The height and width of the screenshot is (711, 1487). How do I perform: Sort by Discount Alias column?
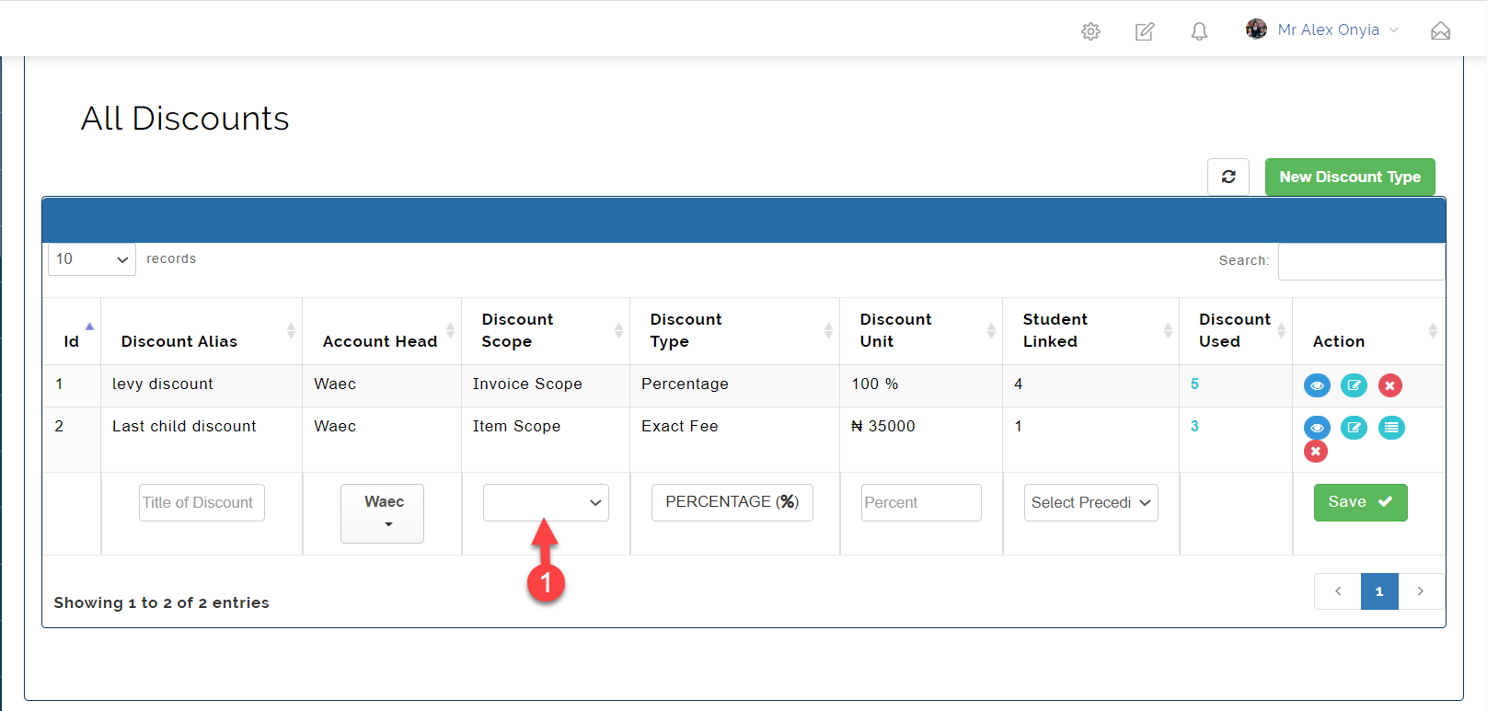click(x=202, y=331)
